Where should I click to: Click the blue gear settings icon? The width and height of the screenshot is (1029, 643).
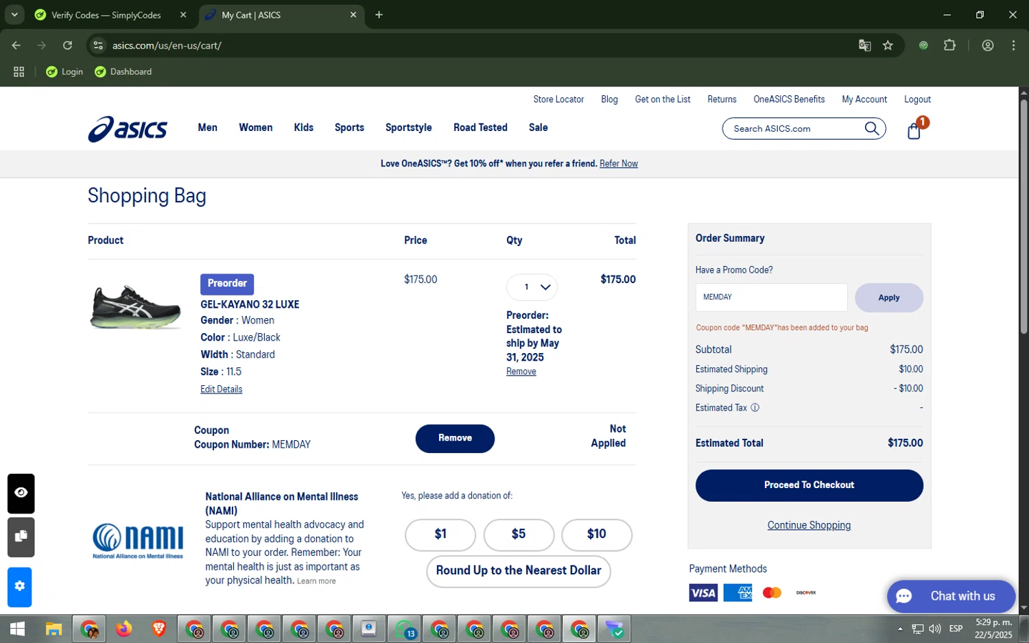coord(20,587)
